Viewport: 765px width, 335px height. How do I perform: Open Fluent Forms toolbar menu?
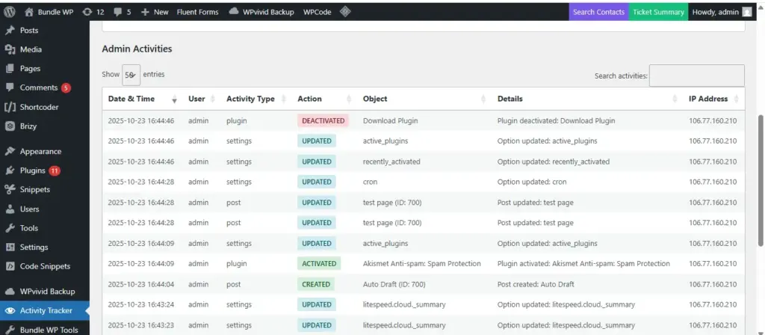[x=197, y=12]
